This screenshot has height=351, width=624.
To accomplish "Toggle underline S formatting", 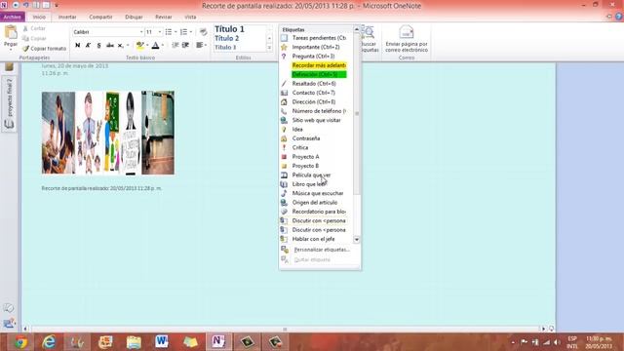I will click(x=98, y=46).
